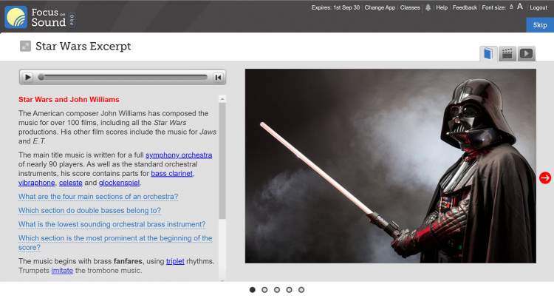Rewind the audio to the start
554x304 pixels.
tap(218, 77)
